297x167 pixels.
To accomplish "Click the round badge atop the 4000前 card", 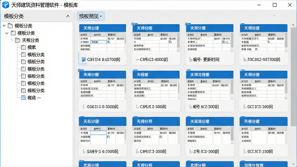I will point(133,24).
